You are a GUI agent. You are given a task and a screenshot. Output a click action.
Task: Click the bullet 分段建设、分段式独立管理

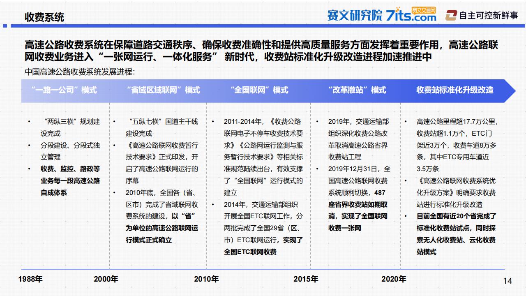pos(70,151)
